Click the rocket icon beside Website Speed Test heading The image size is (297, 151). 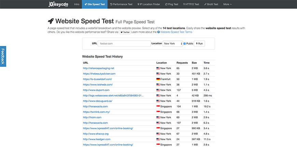pyautogui.click(x=51, y=21)
